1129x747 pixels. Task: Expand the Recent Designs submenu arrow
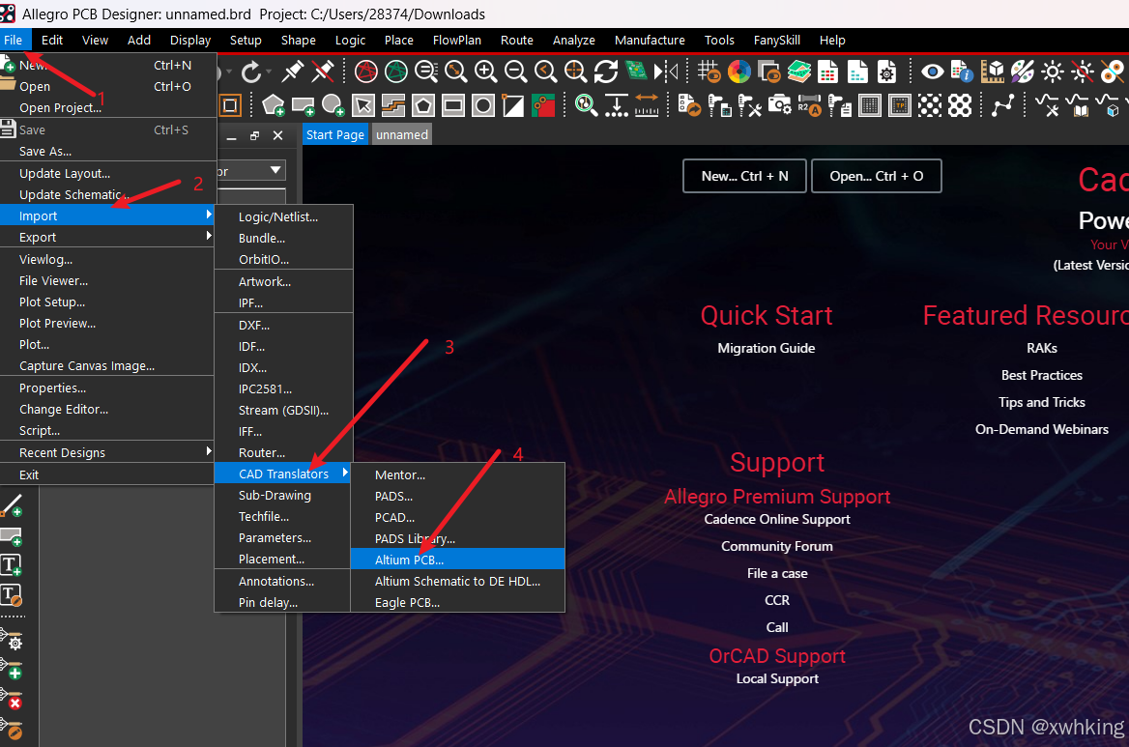[x=208, y=451]
